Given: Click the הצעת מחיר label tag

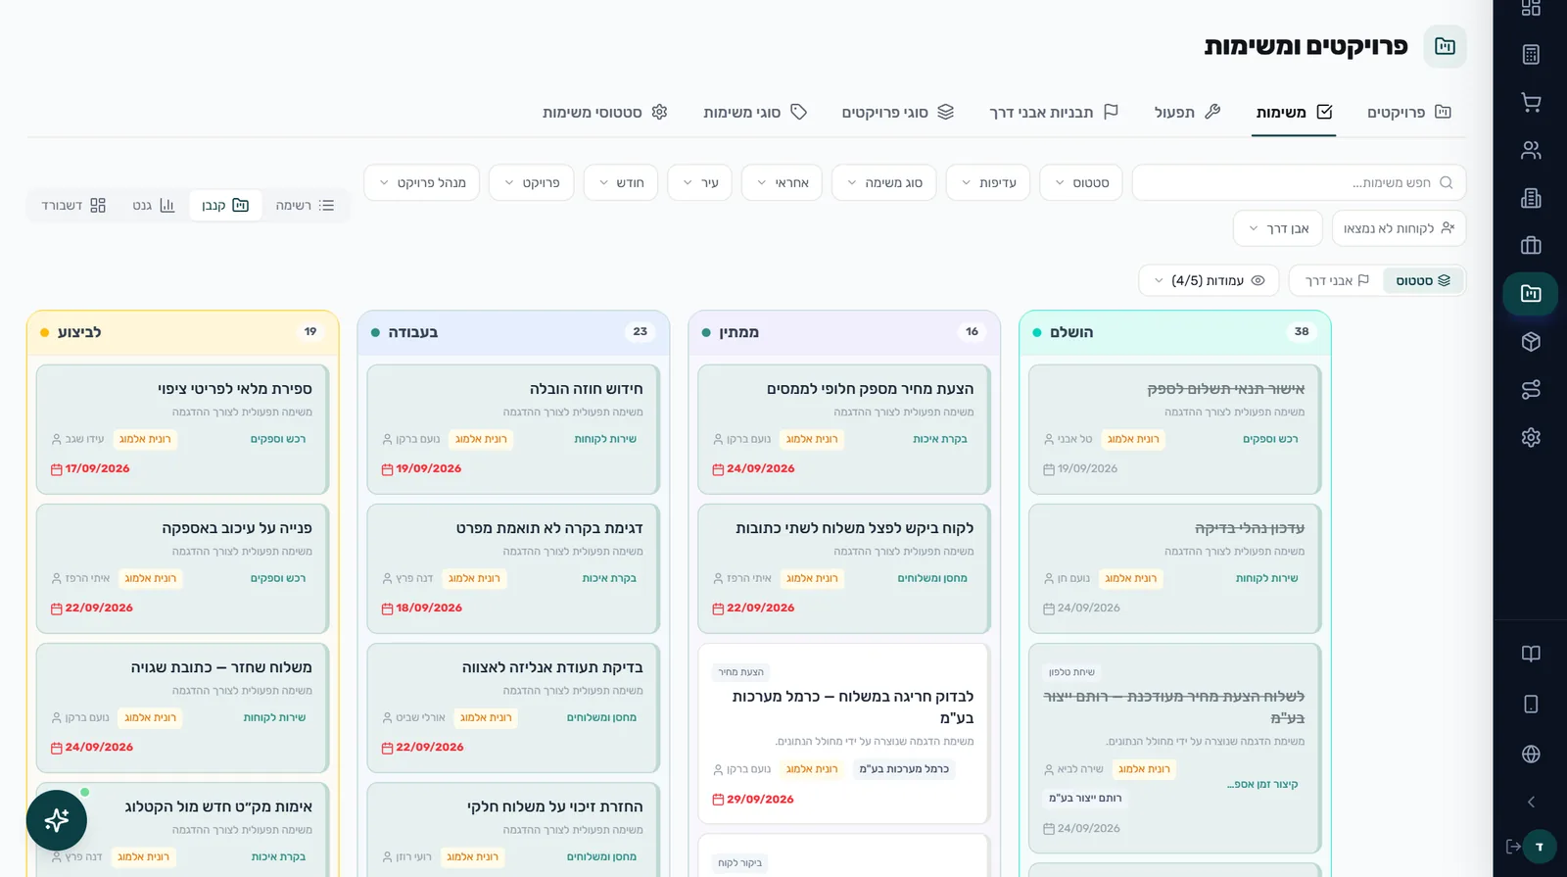Looking at the screenshot, I should [x=740, y=672].
